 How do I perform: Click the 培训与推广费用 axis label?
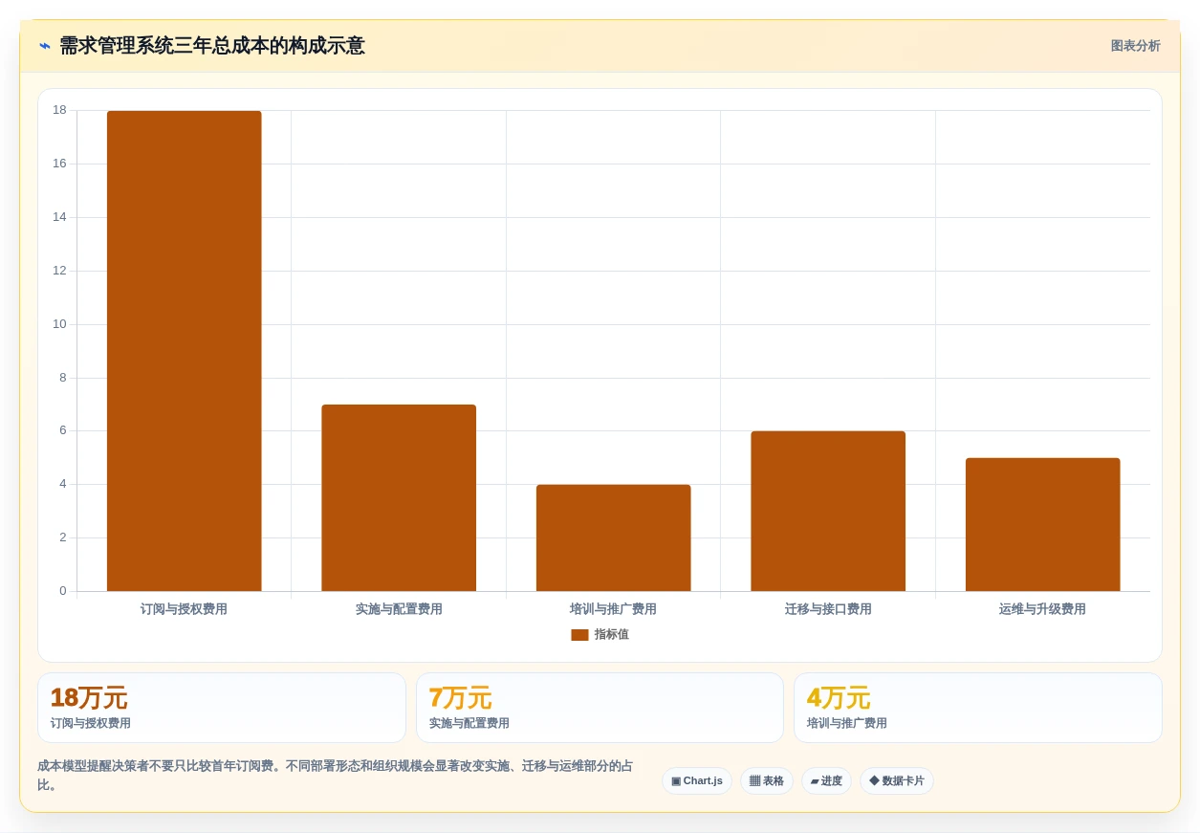click(x=613, y=609)
